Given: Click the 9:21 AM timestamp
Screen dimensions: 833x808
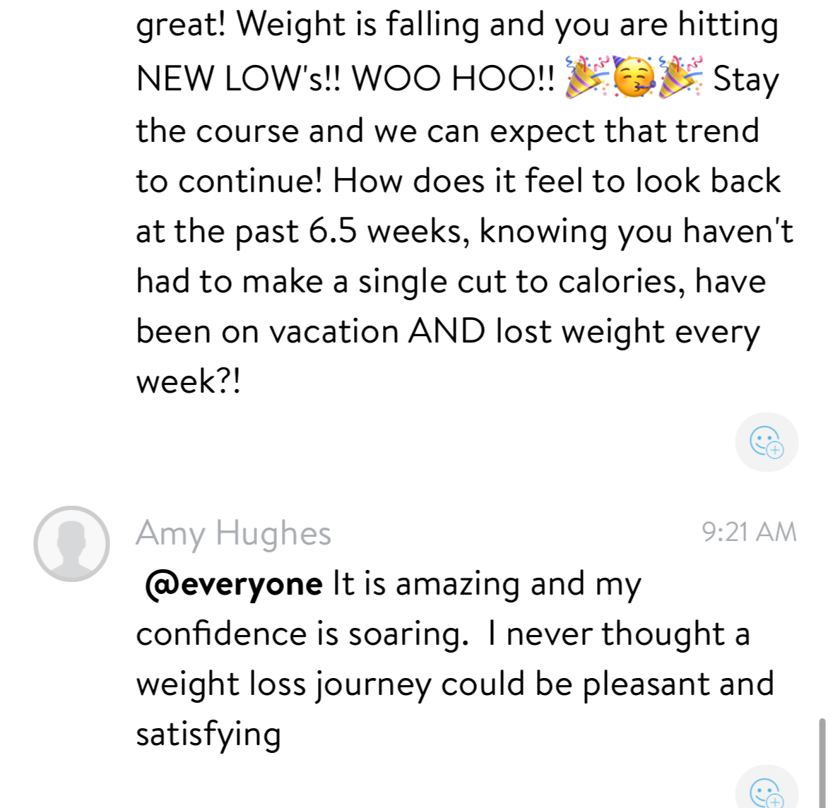Looking at the screenshot, I should click(749, 532).
